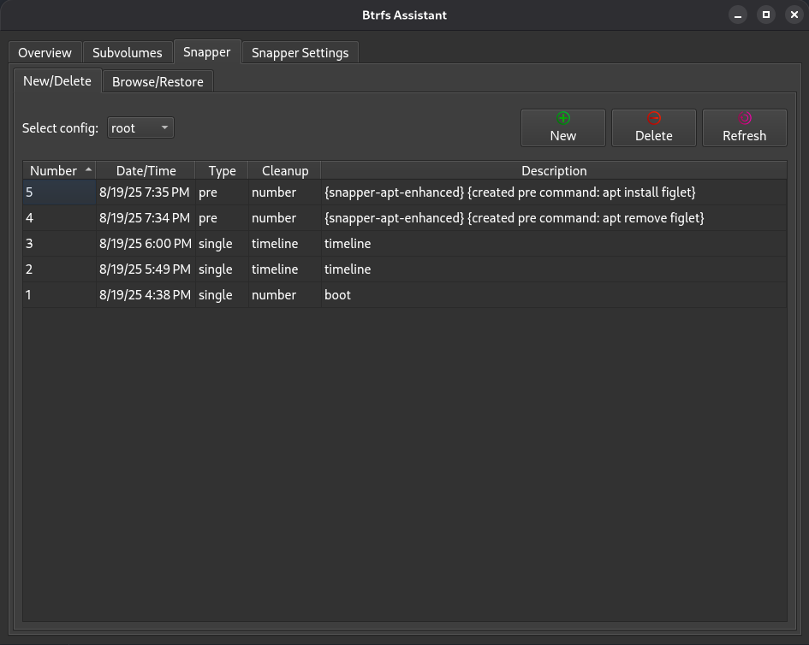Click the green plus New snapshot icon

click(563, 119)
